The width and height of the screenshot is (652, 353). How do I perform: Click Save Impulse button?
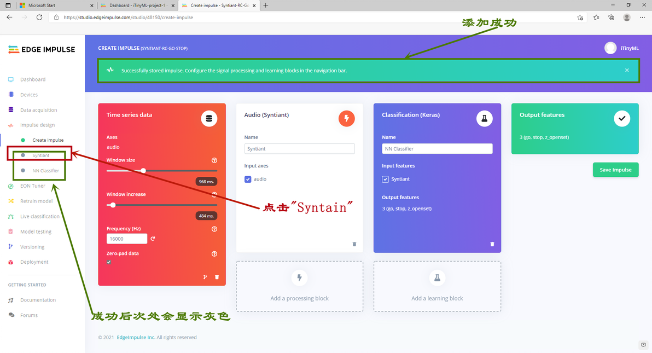[x=615, y=170]
